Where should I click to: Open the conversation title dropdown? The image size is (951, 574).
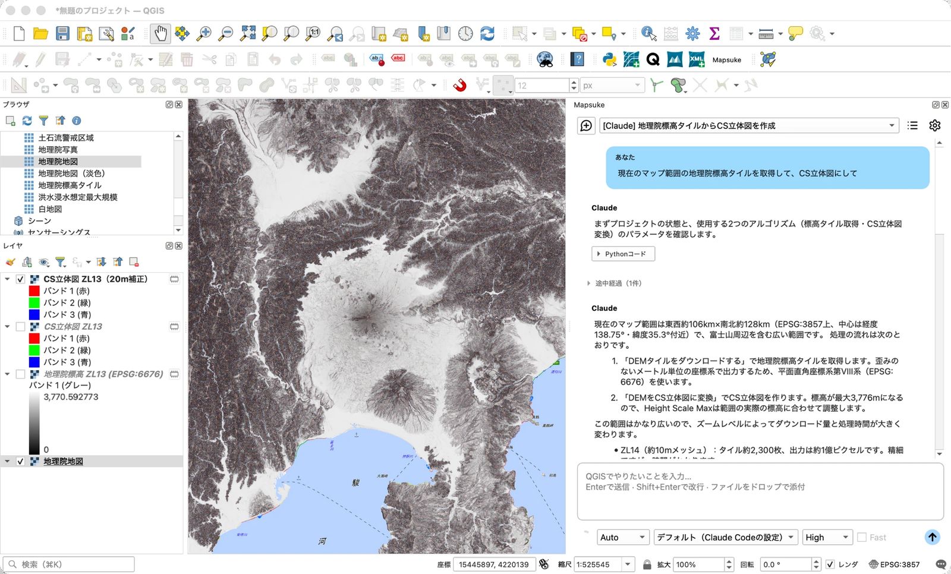click(749, 125)
